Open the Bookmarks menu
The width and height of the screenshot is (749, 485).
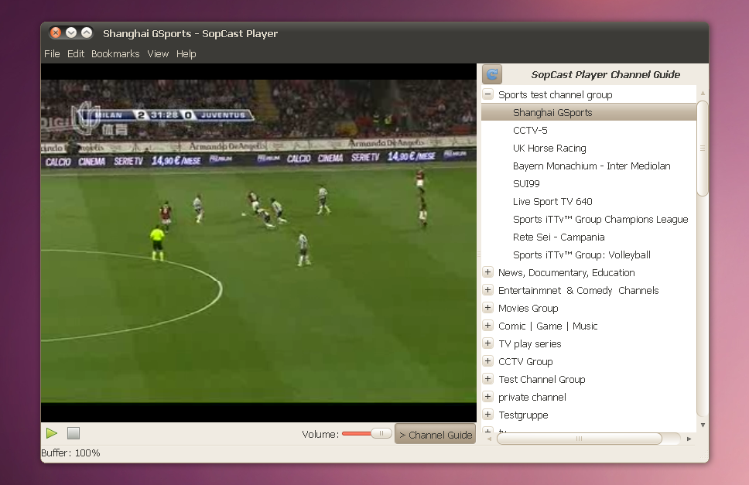point(115,54)
